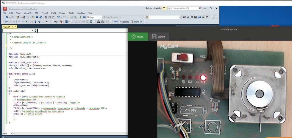The width and height of the screenshot is (292, 138).
Task: Click the Find in Files icon beside search box
Action: [147, 17]
